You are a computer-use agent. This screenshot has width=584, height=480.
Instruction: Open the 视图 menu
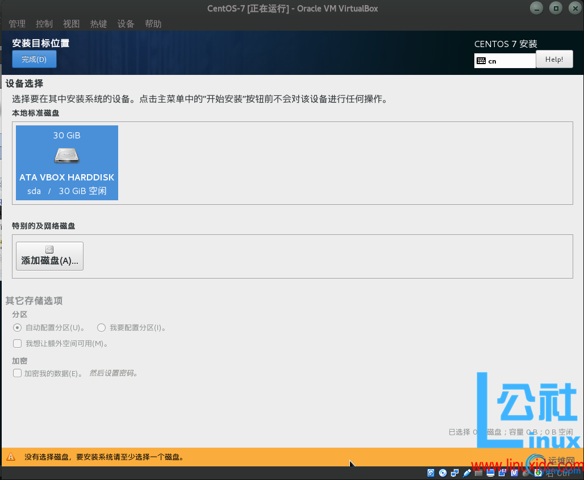tap(72, 24)
